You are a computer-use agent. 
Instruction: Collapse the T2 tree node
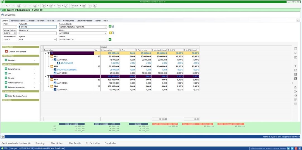[x=46, y=76]
